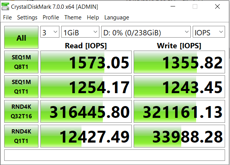This screenshot has height=165, width=230.
Task: Open the Language menu
Action: (x=117, y=17)
